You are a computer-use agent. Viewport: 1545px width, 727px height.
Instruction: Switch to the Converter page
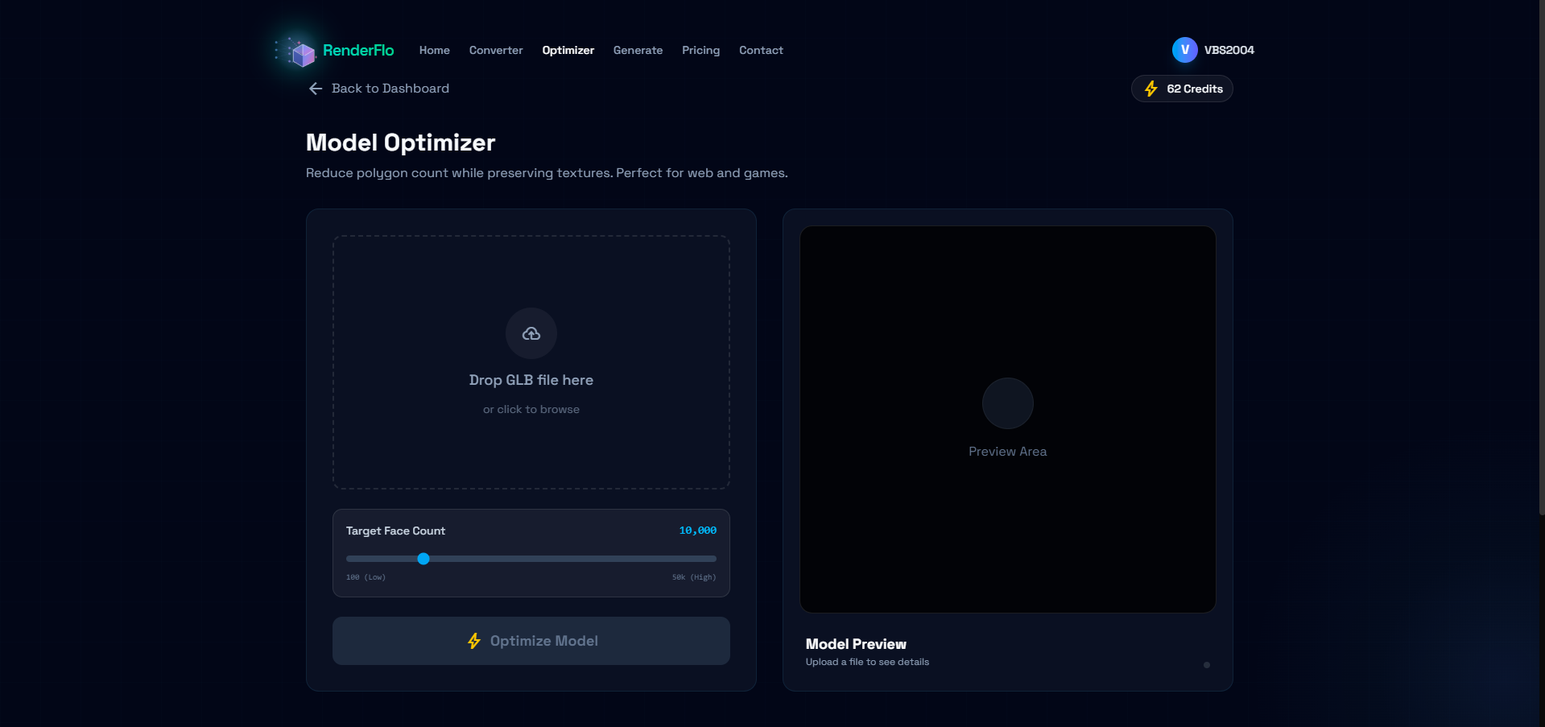click(495, 50)
